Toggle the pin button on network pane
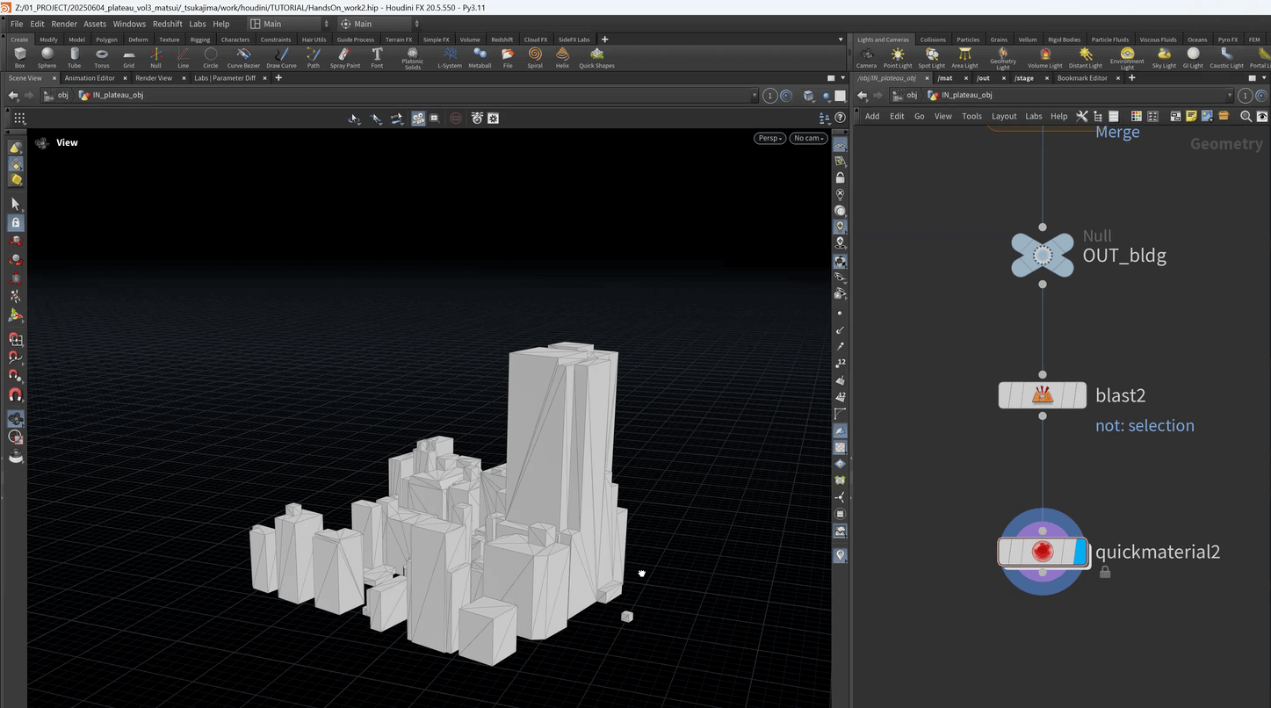The height and width of the screenshot is (708, 1271). pyautogui.click(x=1263, y=95)
